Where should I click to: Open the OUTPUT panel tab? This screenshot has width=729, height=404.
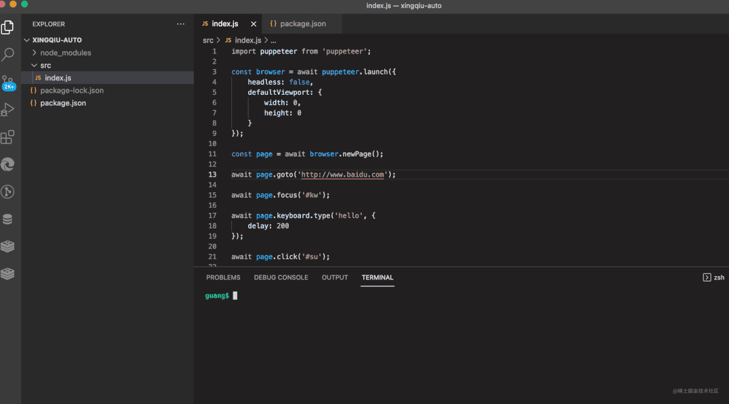pyautogui.click(x=335, y=277)
